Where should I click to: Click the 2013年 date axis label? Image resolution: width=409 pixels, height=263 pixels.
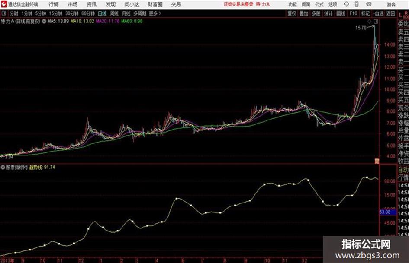pos(7,260)
